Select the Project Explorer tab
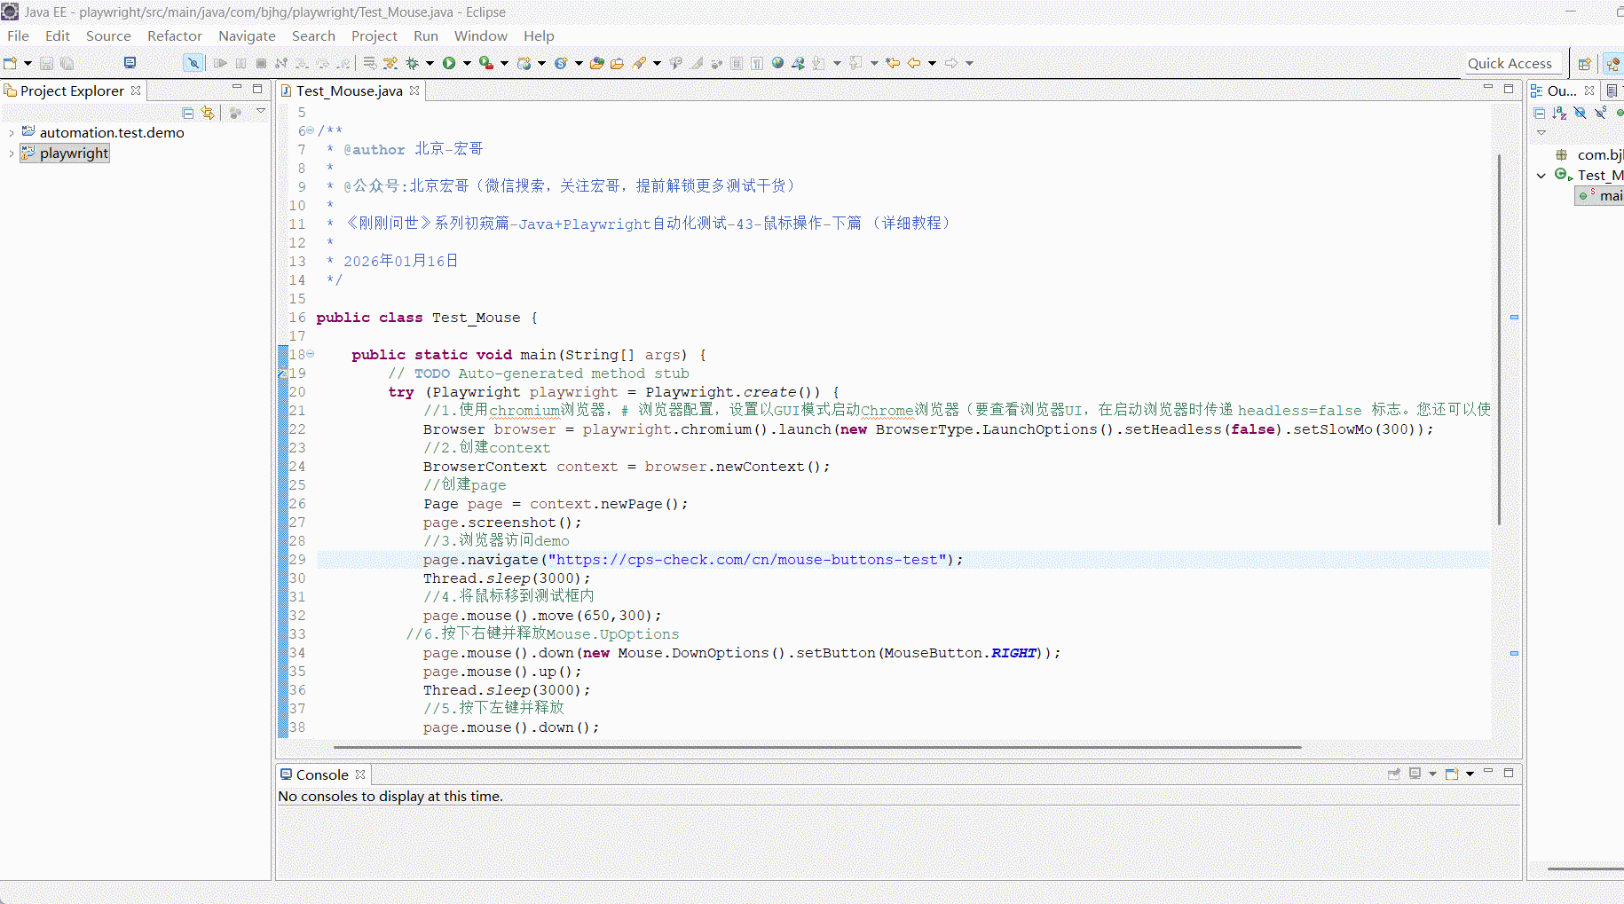This screenshot has width=1624, height=904. (72, 90)
